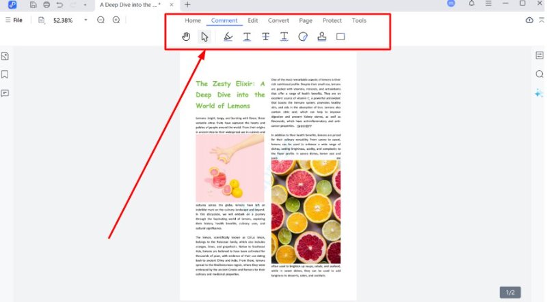Open the Protect tab
The height and width of the screenshot is (302, 547).
pyautogui.click(x=332, y=20)
